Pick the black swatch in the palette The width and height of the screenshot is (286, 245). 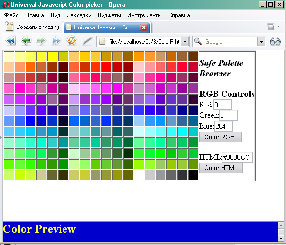click(193, 175)
